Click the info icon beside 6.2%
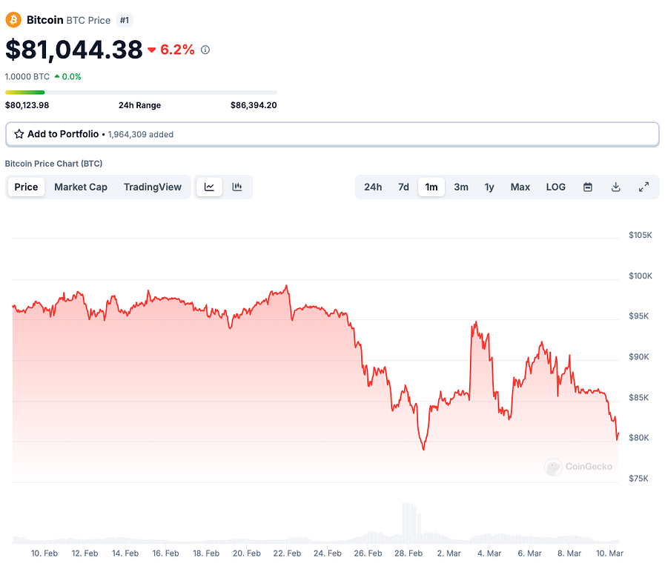The height and width of the screenshot is (569, 665). [x=205, y=50]
